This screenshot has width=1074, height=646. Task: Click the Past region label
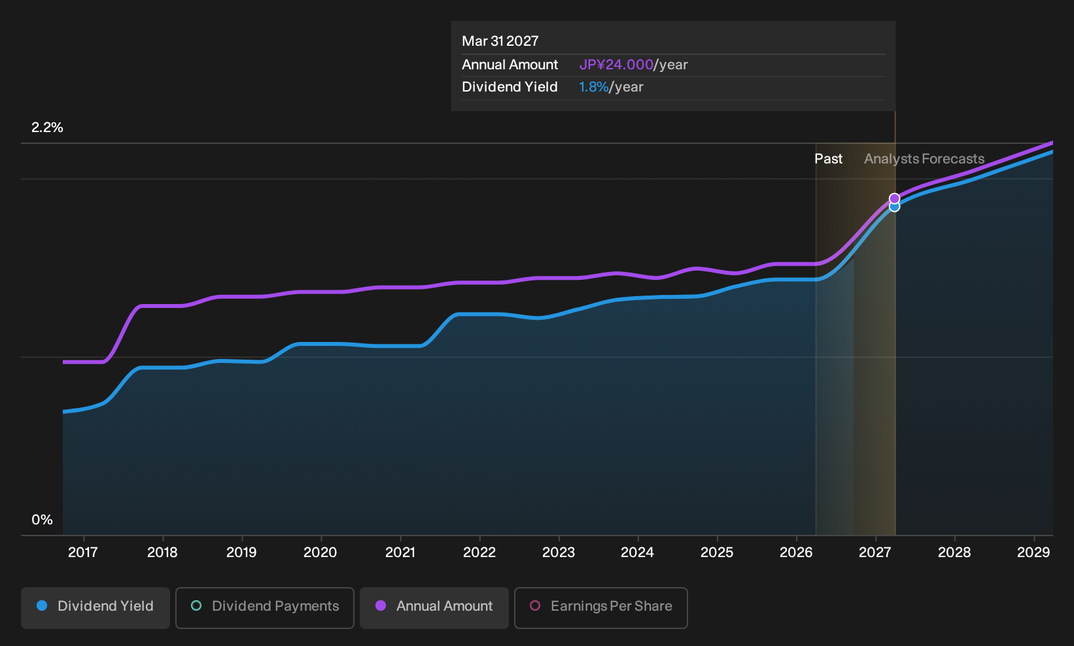click(828, 159)
